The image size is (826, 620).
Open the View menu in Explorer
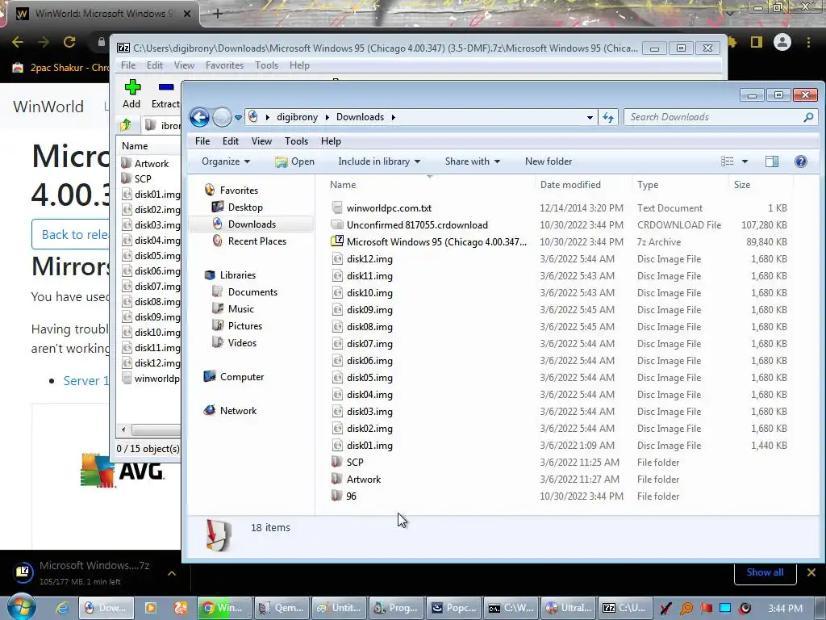pyautogui.click(x=261, y=141)
